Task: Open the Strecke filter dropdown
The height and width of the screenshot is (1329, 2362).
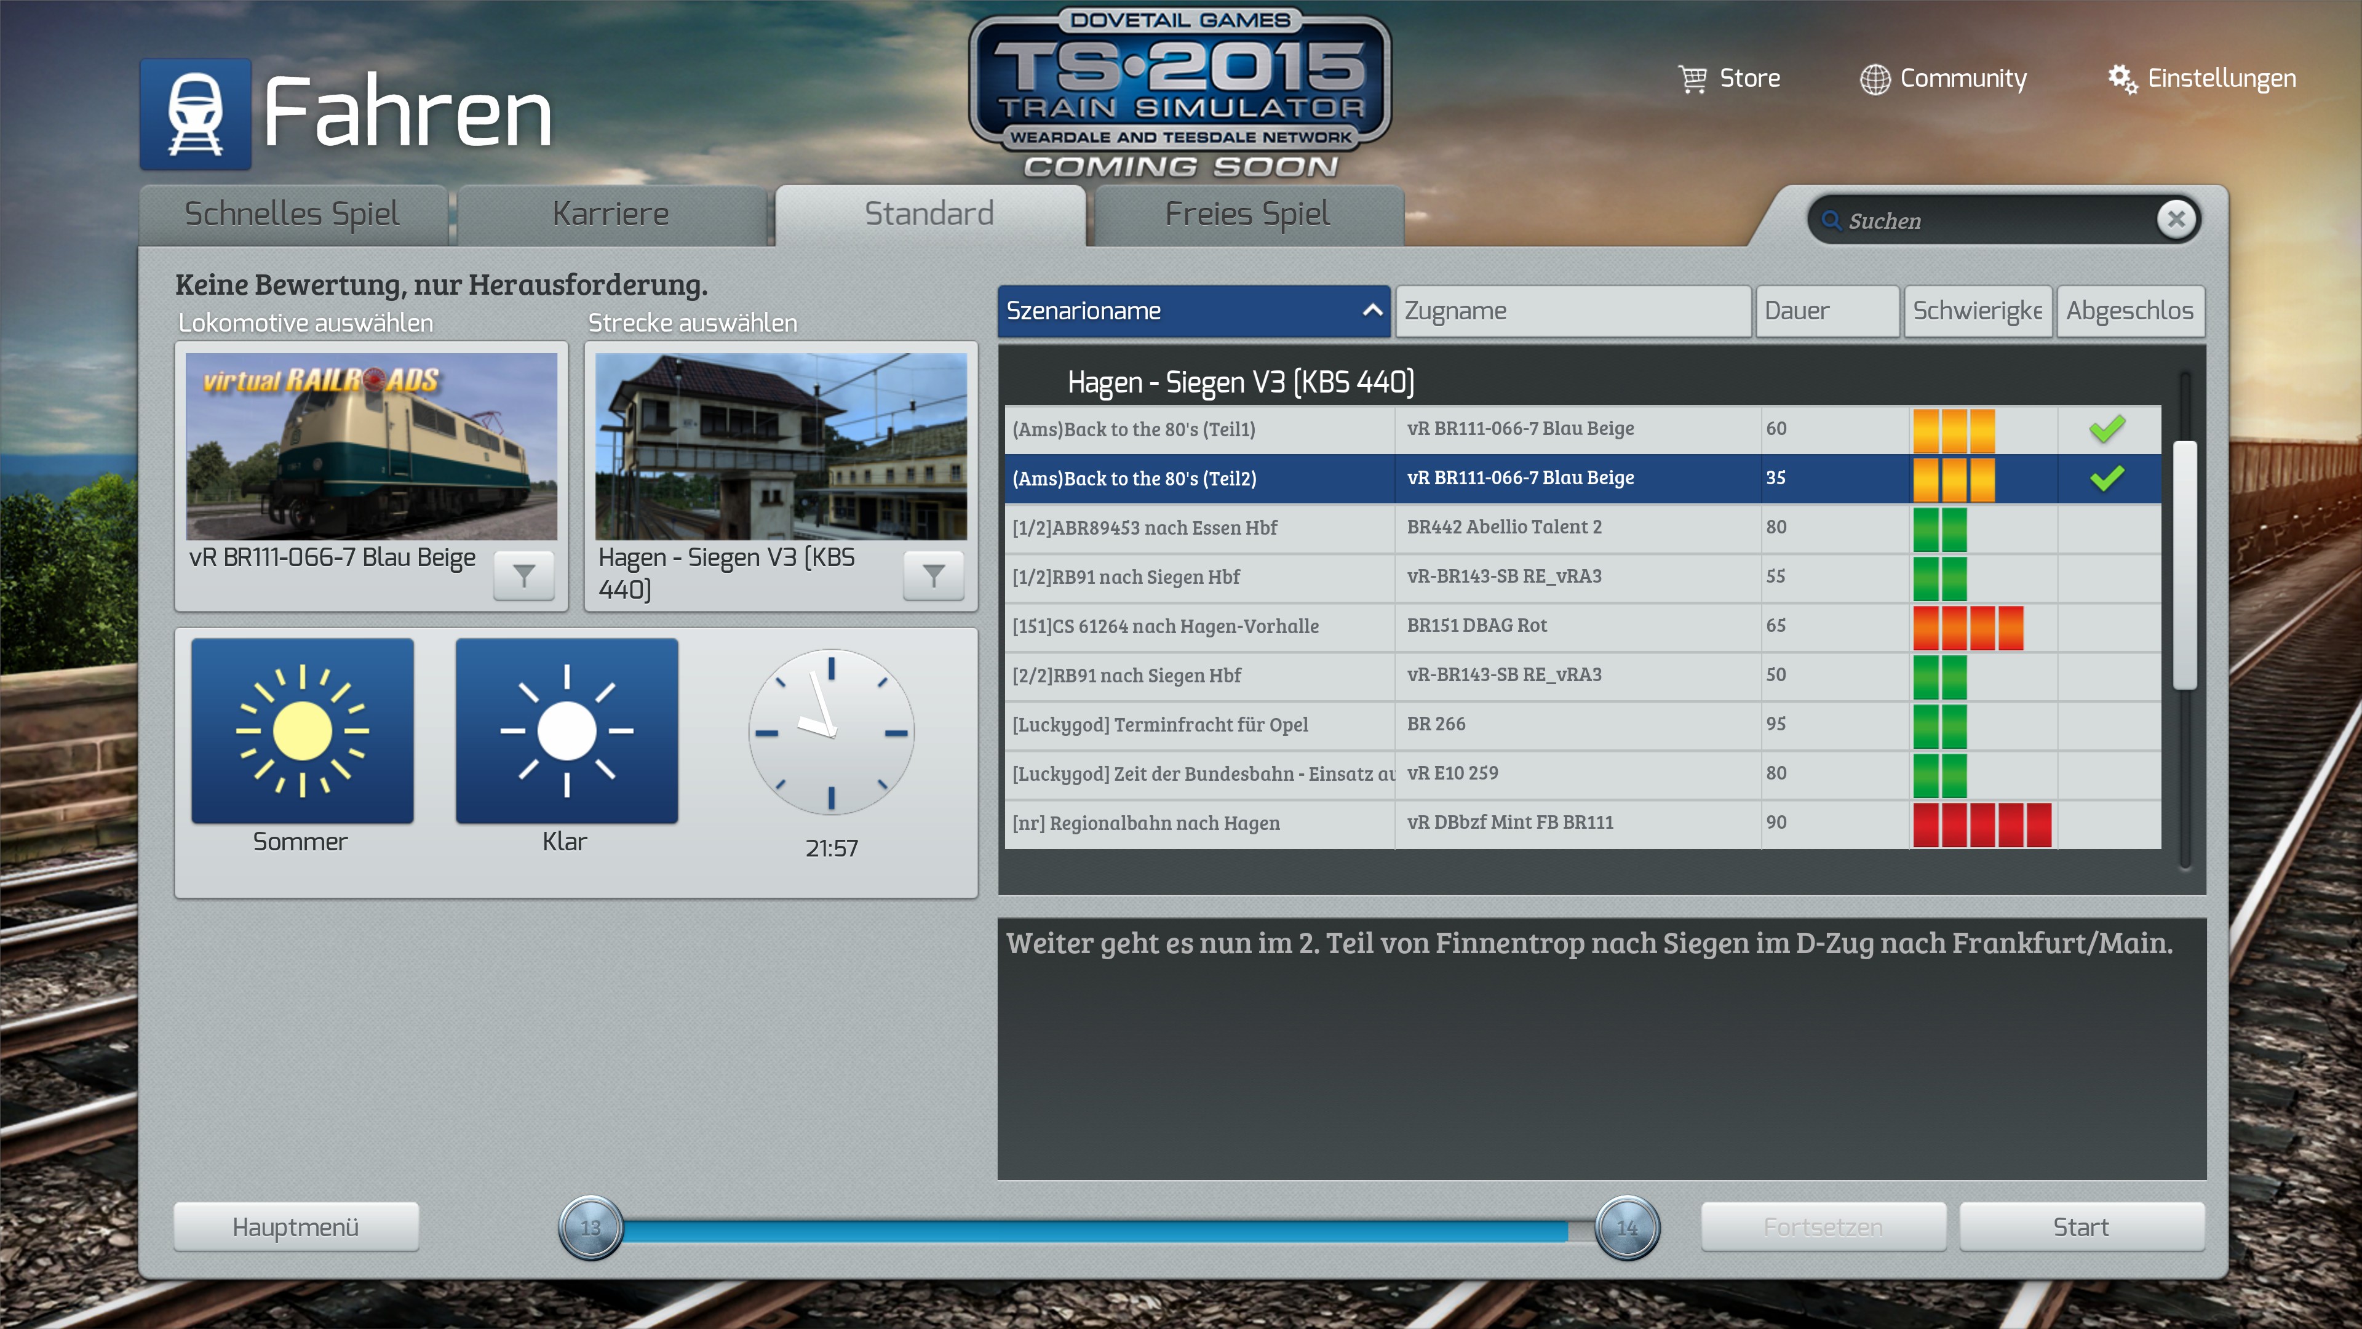Action: click(932, 575)
